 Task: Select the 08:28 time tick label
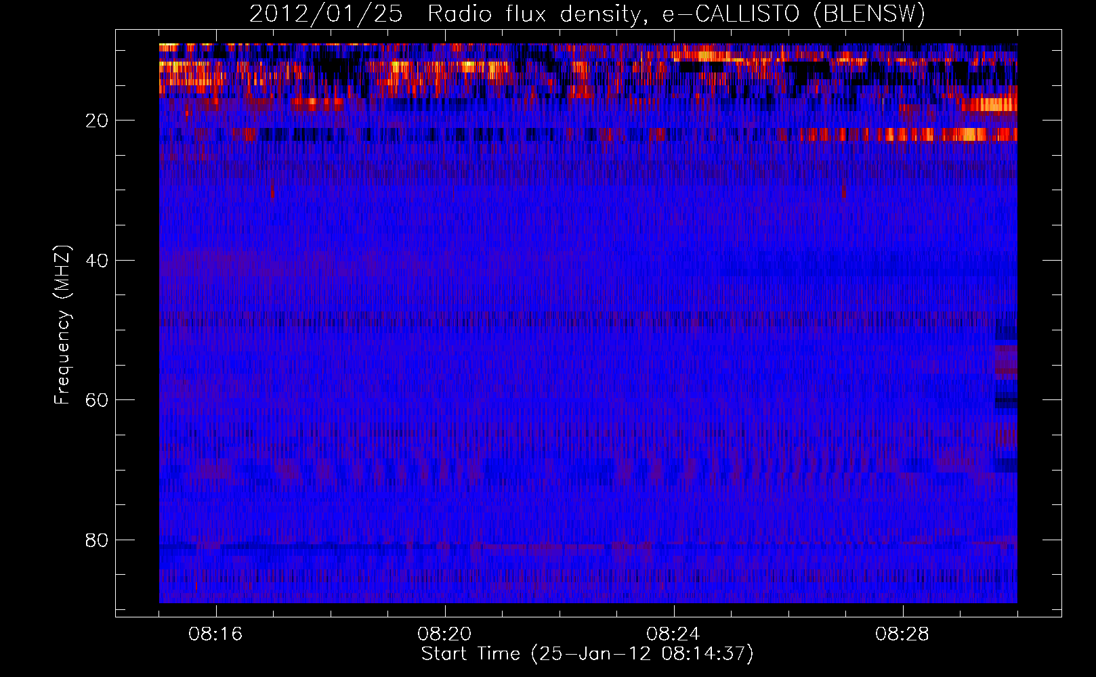point(902,634)
